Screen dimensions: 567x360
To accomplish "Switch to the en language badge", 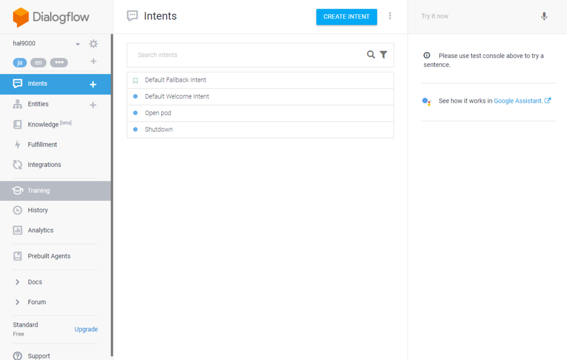I will point(38,62).
